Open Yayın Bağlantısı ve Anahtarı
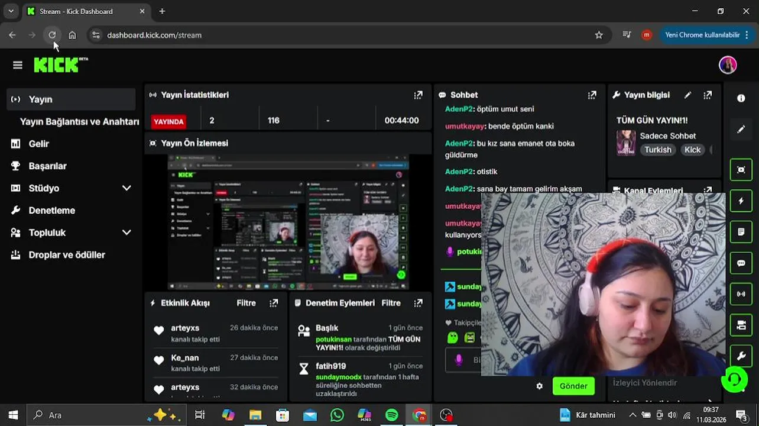 pyautogui.click(x=79, y=122)
